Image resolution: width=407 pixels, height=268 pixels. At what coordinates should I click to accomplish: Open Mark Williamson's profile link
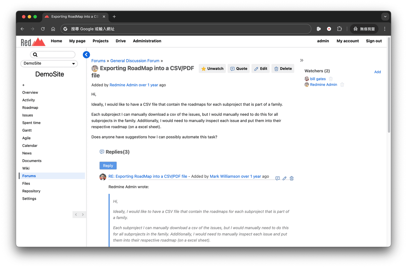tap(235, 176)
